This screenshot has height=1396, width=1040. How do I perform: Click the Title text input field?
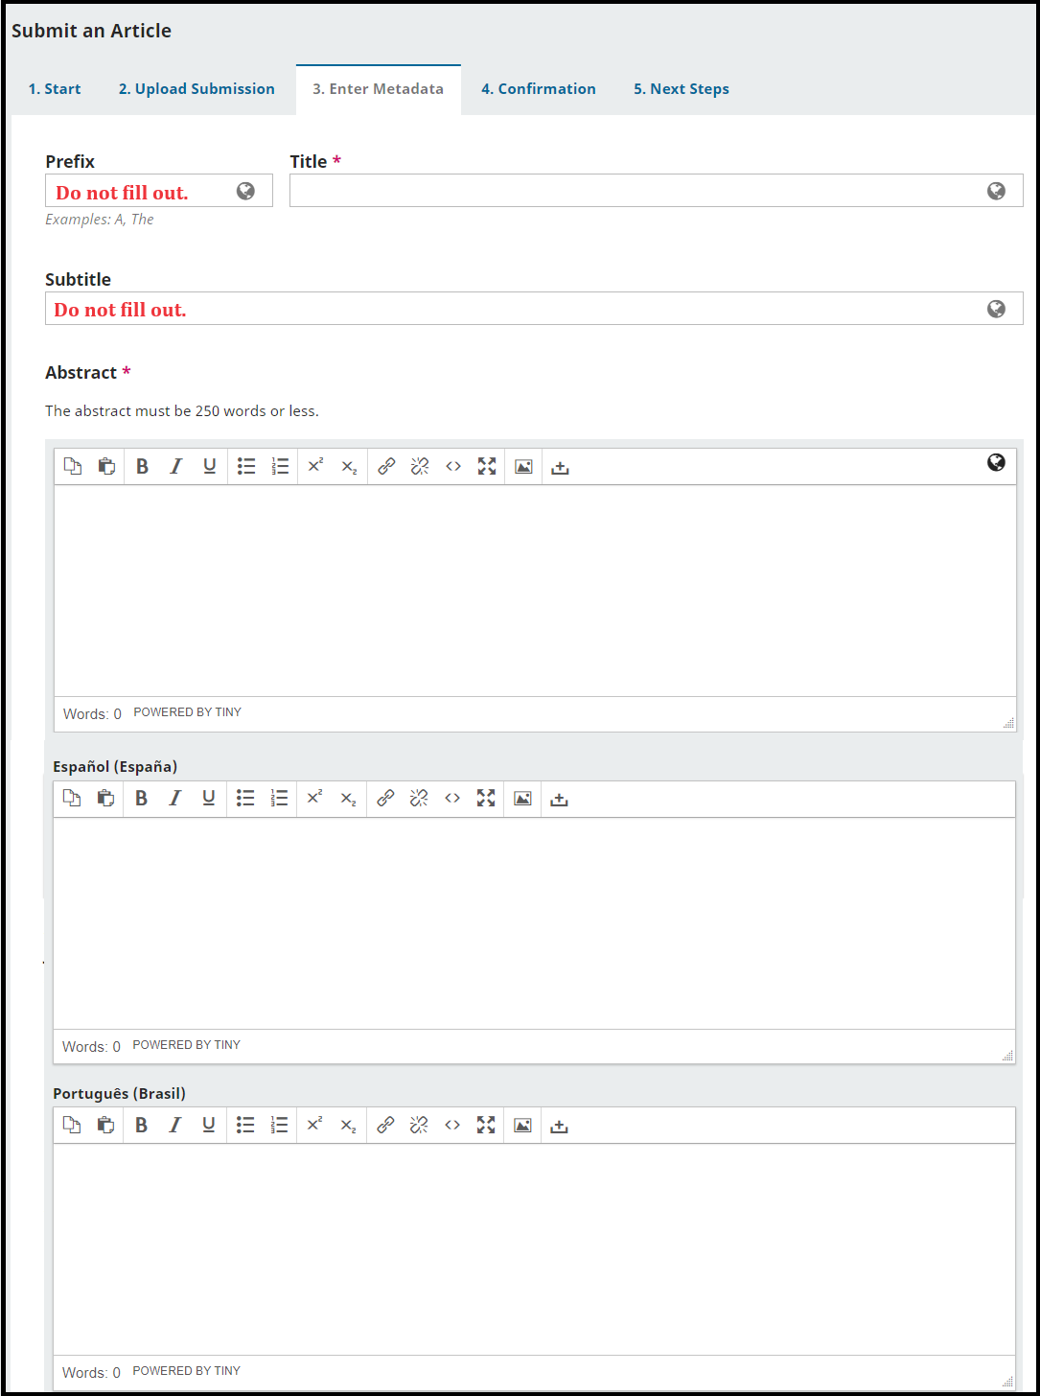tap(657, 191)
